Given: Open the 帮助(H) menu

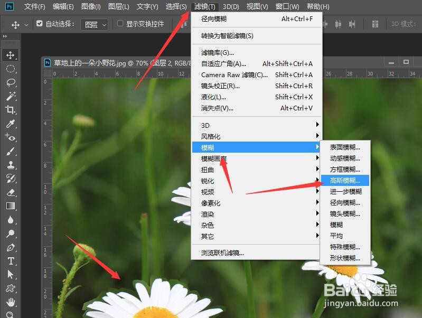Looking at the screenshot, I should point(318,6).
